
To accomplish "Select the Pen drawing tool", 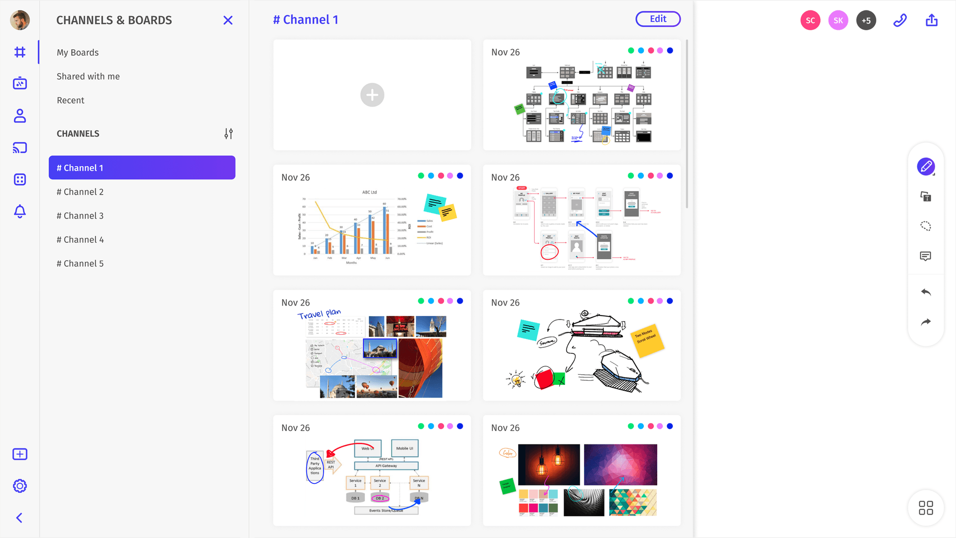I will [x=926, y=167].
